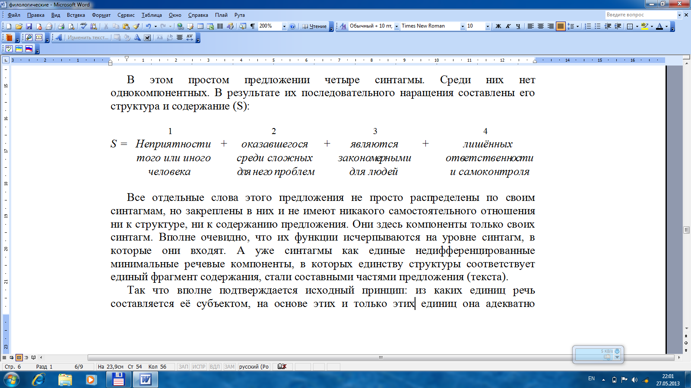The width and height of the screenshot is (691, 388).
Task: Undo the last action
Action: 148,26
